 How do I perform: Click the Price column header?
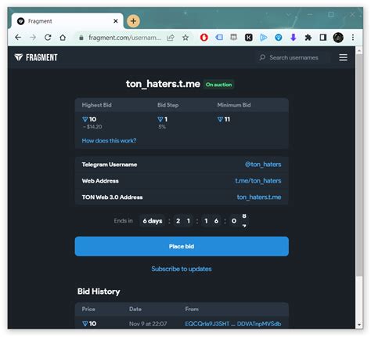coord(88,309)
